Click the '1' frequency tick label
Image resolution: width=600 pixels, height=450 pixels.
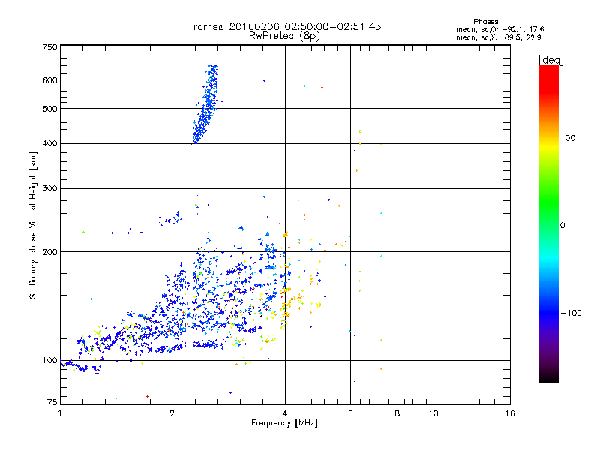(60, 413)
